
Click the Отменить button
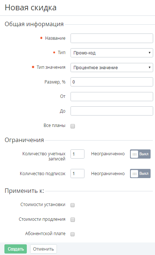[x=43, y=249]
